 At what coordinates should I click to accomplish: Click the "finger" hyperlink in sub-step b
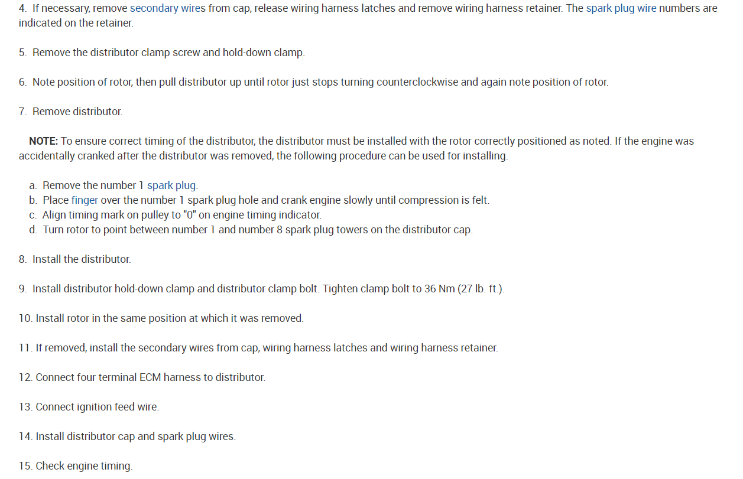coord(85,200)
